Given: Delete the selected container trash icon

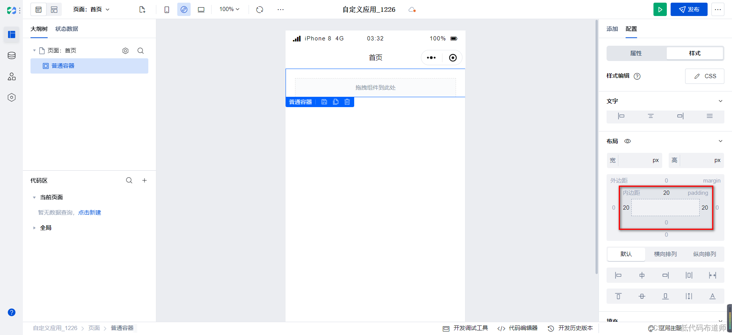Looking at the screenshot, I should pos(347,102).
